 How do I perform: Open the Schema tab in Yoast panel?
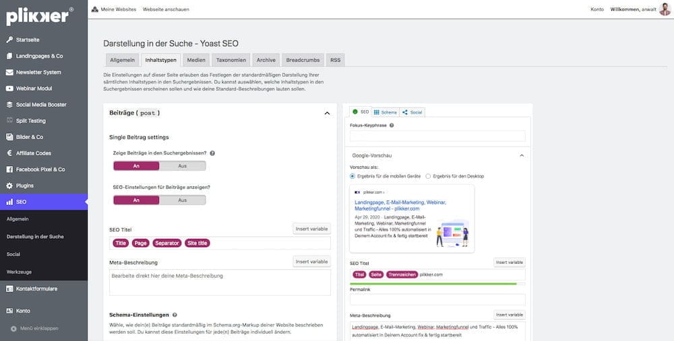[386, 112]
